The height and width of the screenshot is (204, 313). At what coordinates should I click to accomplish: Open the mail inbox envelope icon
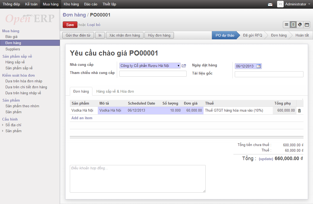pos(270,4)
